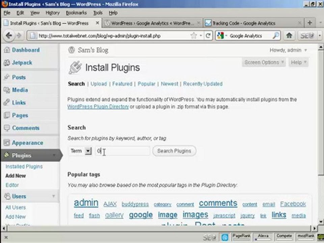Open plugin Editor in sidebar
Image resolution: width=324 pixels, height=243 pixels.
12,185
